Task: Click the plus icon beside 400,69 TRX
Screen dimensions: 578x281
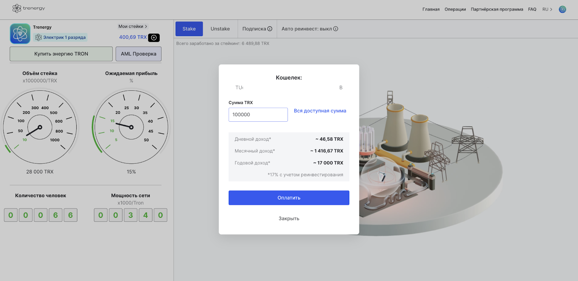Action: pyautogui.click(x=154, y=38)
